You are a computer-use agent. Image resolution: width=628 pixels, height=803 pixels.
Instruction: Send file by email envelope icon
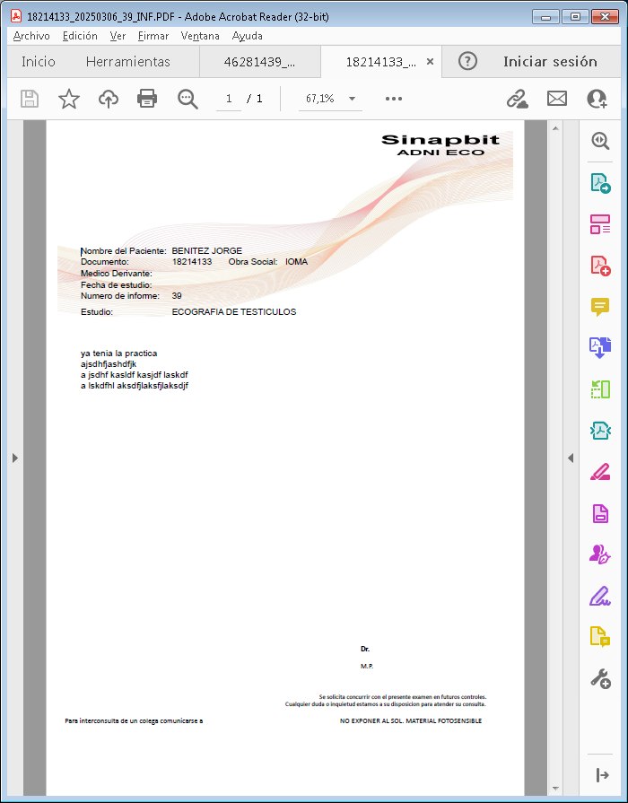pos(557,99)
